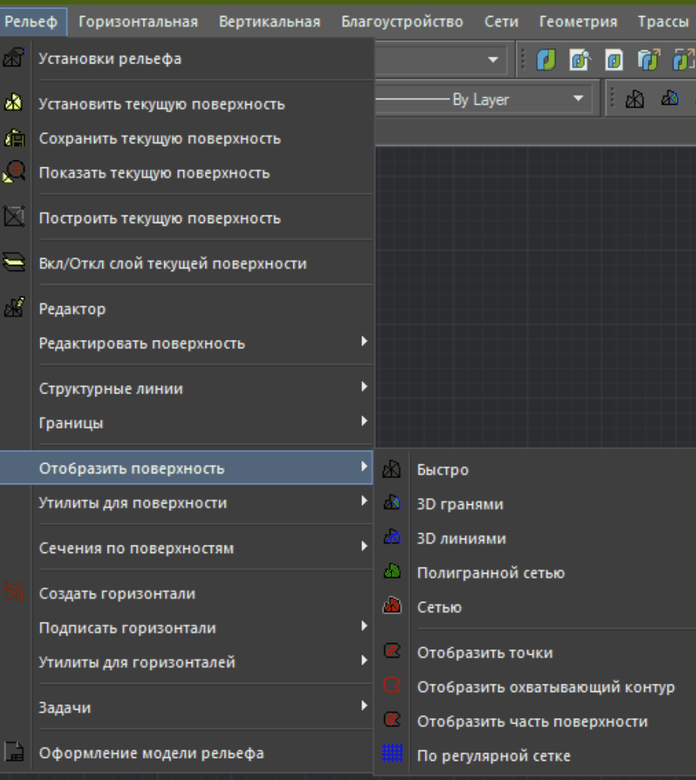696x780 pixels.
Task: Toggle Вкл/Откл слой текущей поверхности
Action: pyautogui.click(x=172, y=264)
